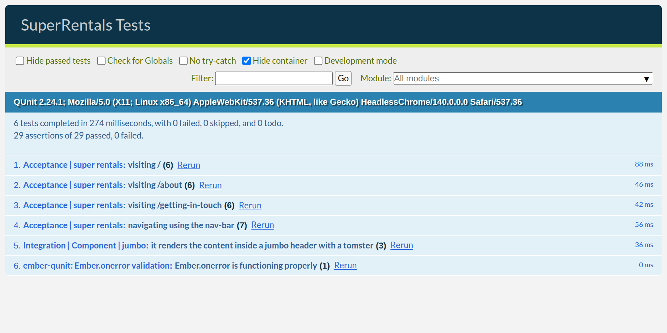Rerun the jumbo component integration test
Screen dimensions: 667x333
pyautogui.click(x=401, y=246)
